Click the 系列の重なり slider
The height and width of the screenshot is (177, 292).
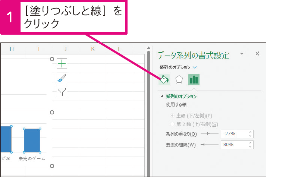coord(210,134)
